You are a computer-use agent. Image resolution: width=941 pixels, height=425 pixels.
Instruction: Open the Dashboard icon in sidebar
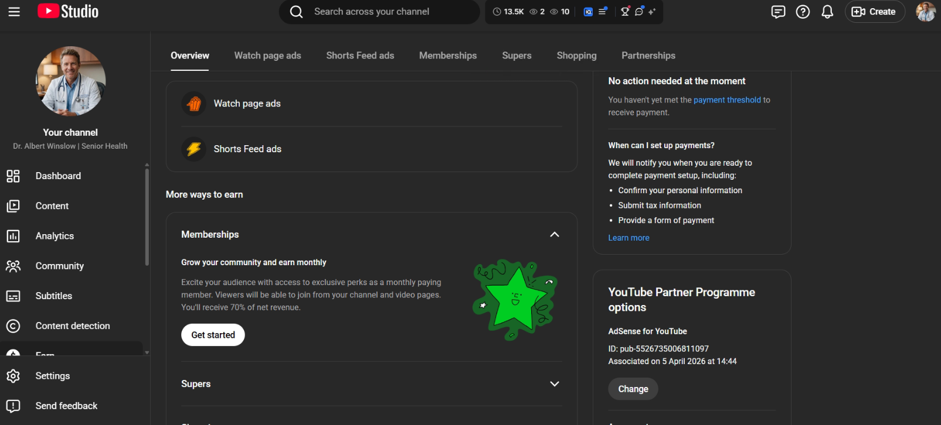13,176
